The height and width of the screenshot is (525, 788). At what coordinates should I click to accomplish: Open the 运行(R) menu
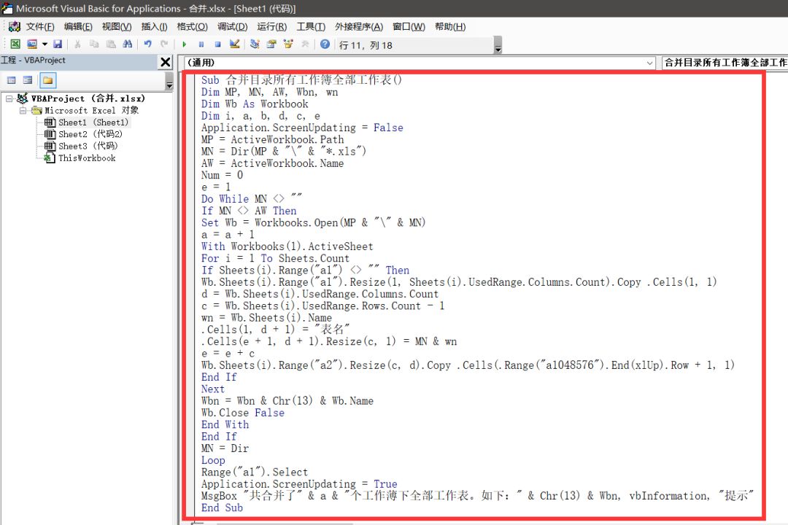[x=272, y=27]
